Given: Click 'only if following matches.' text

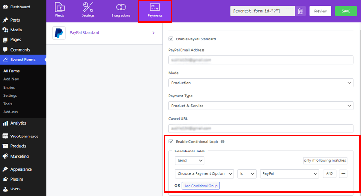Looking at the screenshot, I should point(325,160).
